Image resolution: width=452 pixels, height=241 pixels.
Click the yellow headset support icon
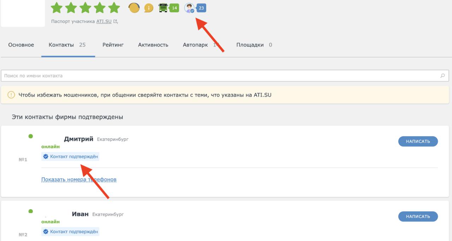[x=134, y=8]
